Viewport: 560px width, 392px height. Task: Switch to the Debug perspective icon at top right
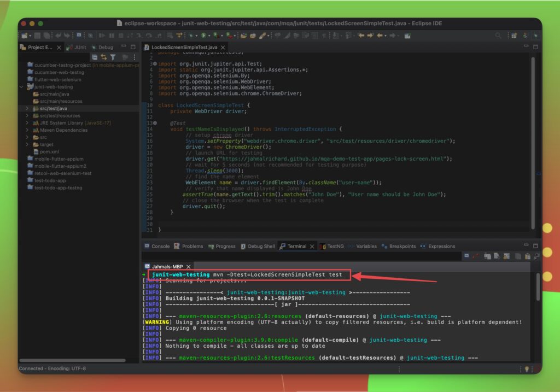click(x=535, y=36)
